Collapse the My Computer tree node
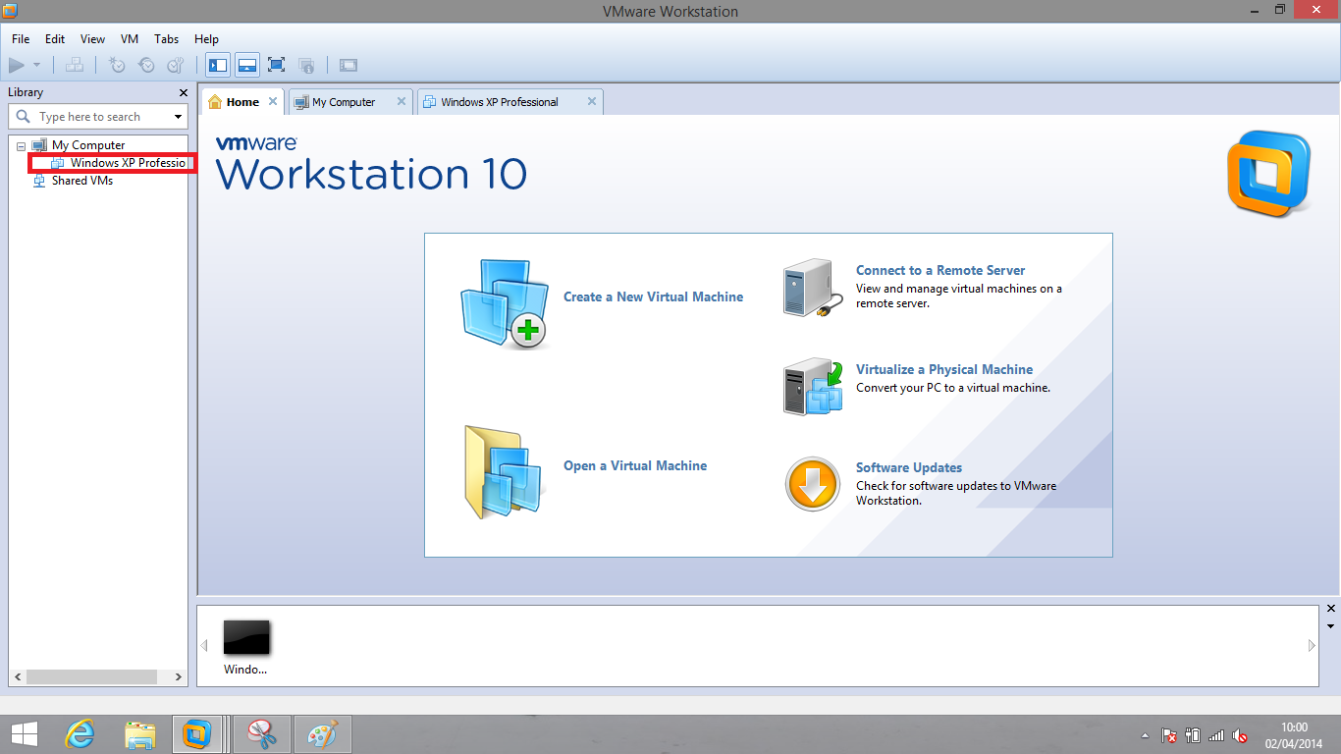This screenshot has height=754, width=1341. point(21,145)
